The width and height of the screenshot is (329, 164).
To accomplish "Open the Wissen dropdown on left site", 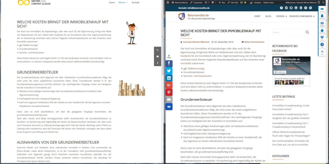I will point(123,2).
